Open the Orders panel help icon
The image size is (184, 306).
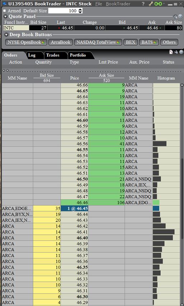tap(181, 52)
